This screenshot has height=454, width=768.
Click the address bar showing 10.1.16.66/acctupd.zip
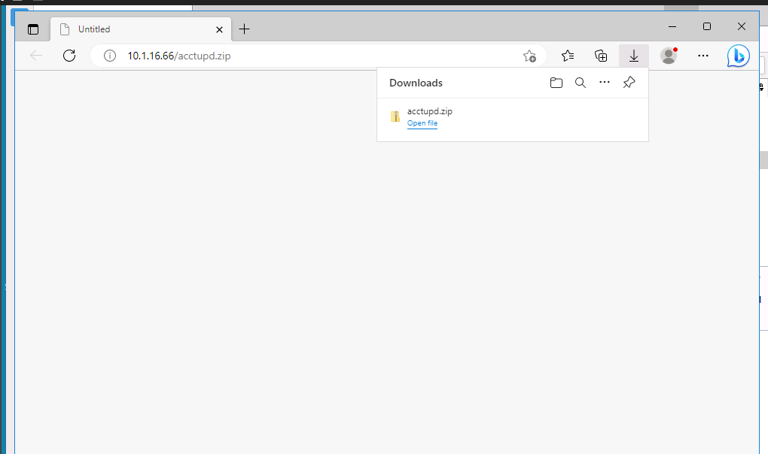(318, 56)
